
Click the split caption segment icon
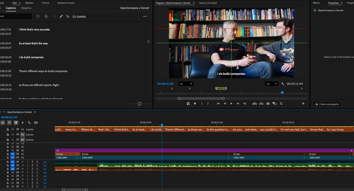[46, 17]
